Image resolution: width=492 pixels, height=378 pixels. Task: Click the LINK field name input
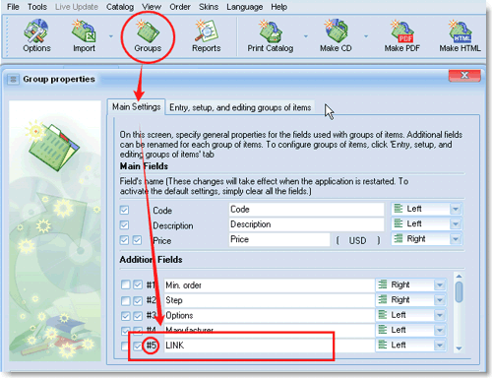coord(269,346)
